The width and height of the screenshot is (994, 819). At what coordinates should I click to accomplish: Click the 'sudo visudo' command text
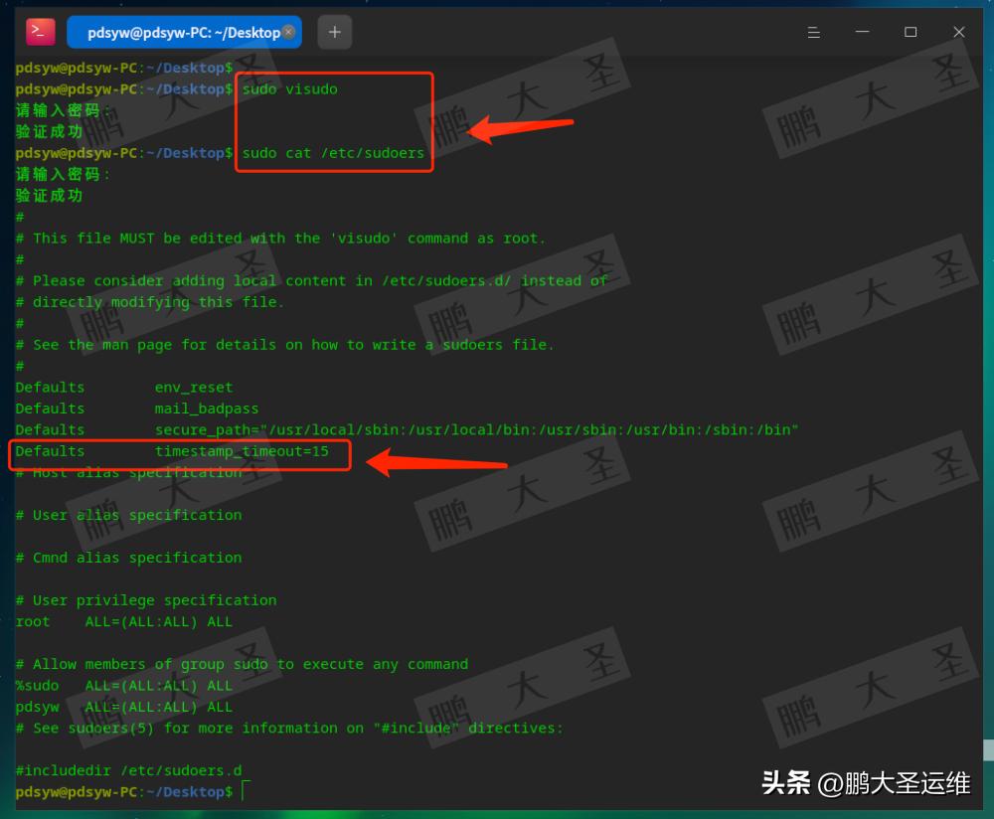click(x=289, y=89)
